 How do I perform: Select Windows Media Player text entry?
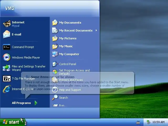26,57
